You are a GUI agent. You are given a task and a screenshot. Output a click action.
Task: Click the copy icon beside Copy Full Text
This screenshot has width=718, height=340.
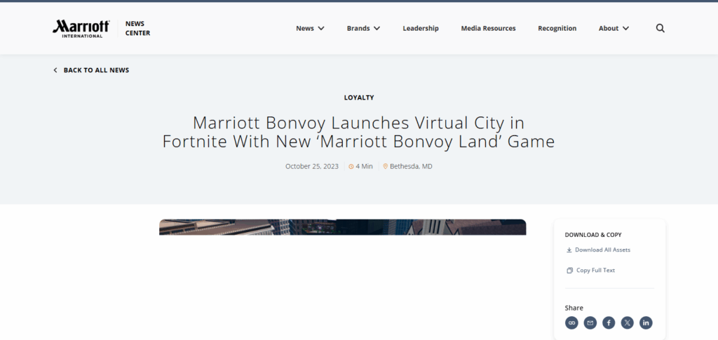pyautogui.click(x=569, y=271)
